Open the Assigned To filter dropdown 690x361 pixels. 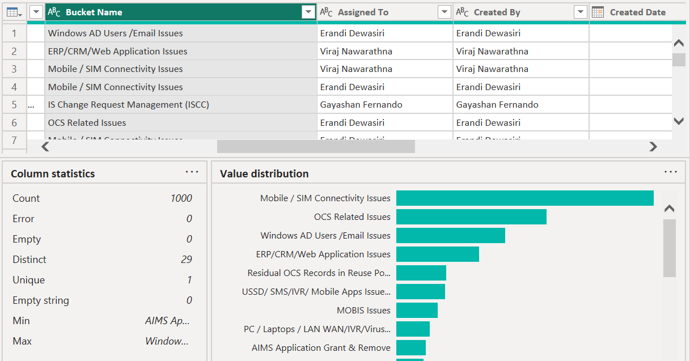(445, 12)
